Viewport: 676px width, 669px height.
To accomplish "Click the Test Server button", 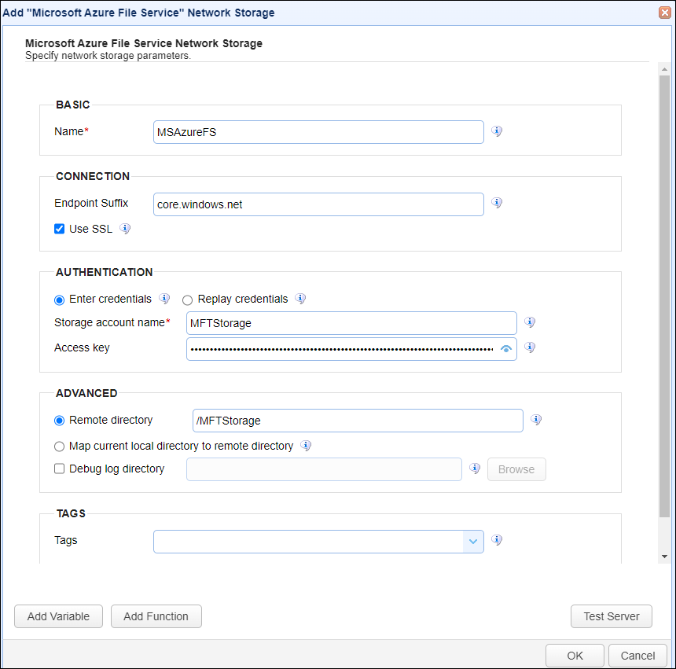I will 611,616.
